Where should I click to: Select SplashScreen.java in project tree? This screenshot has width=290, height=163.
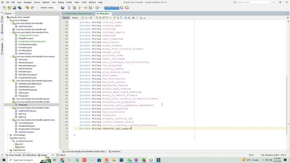click(26, 132)
